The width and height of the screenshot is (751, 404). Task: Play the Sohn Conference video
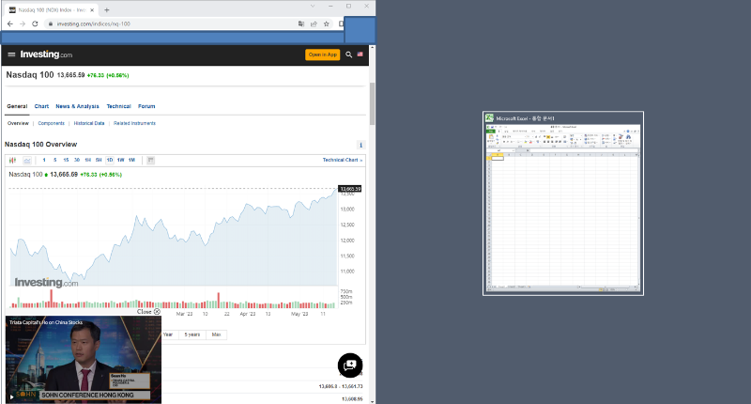tap(12, 396)
